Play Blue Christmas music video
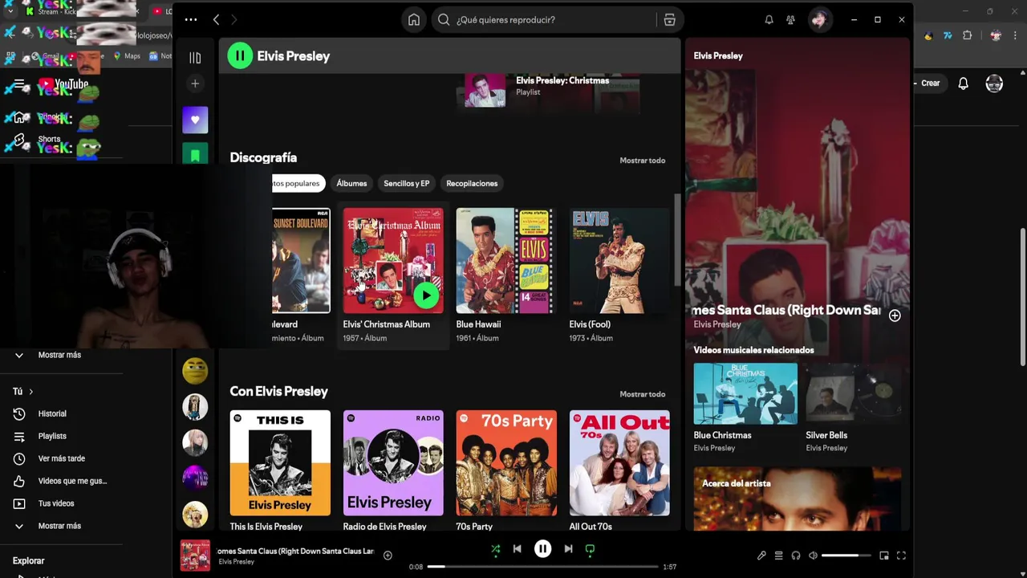The height and width of the screenshot is (578, 1027). [745, 393]
